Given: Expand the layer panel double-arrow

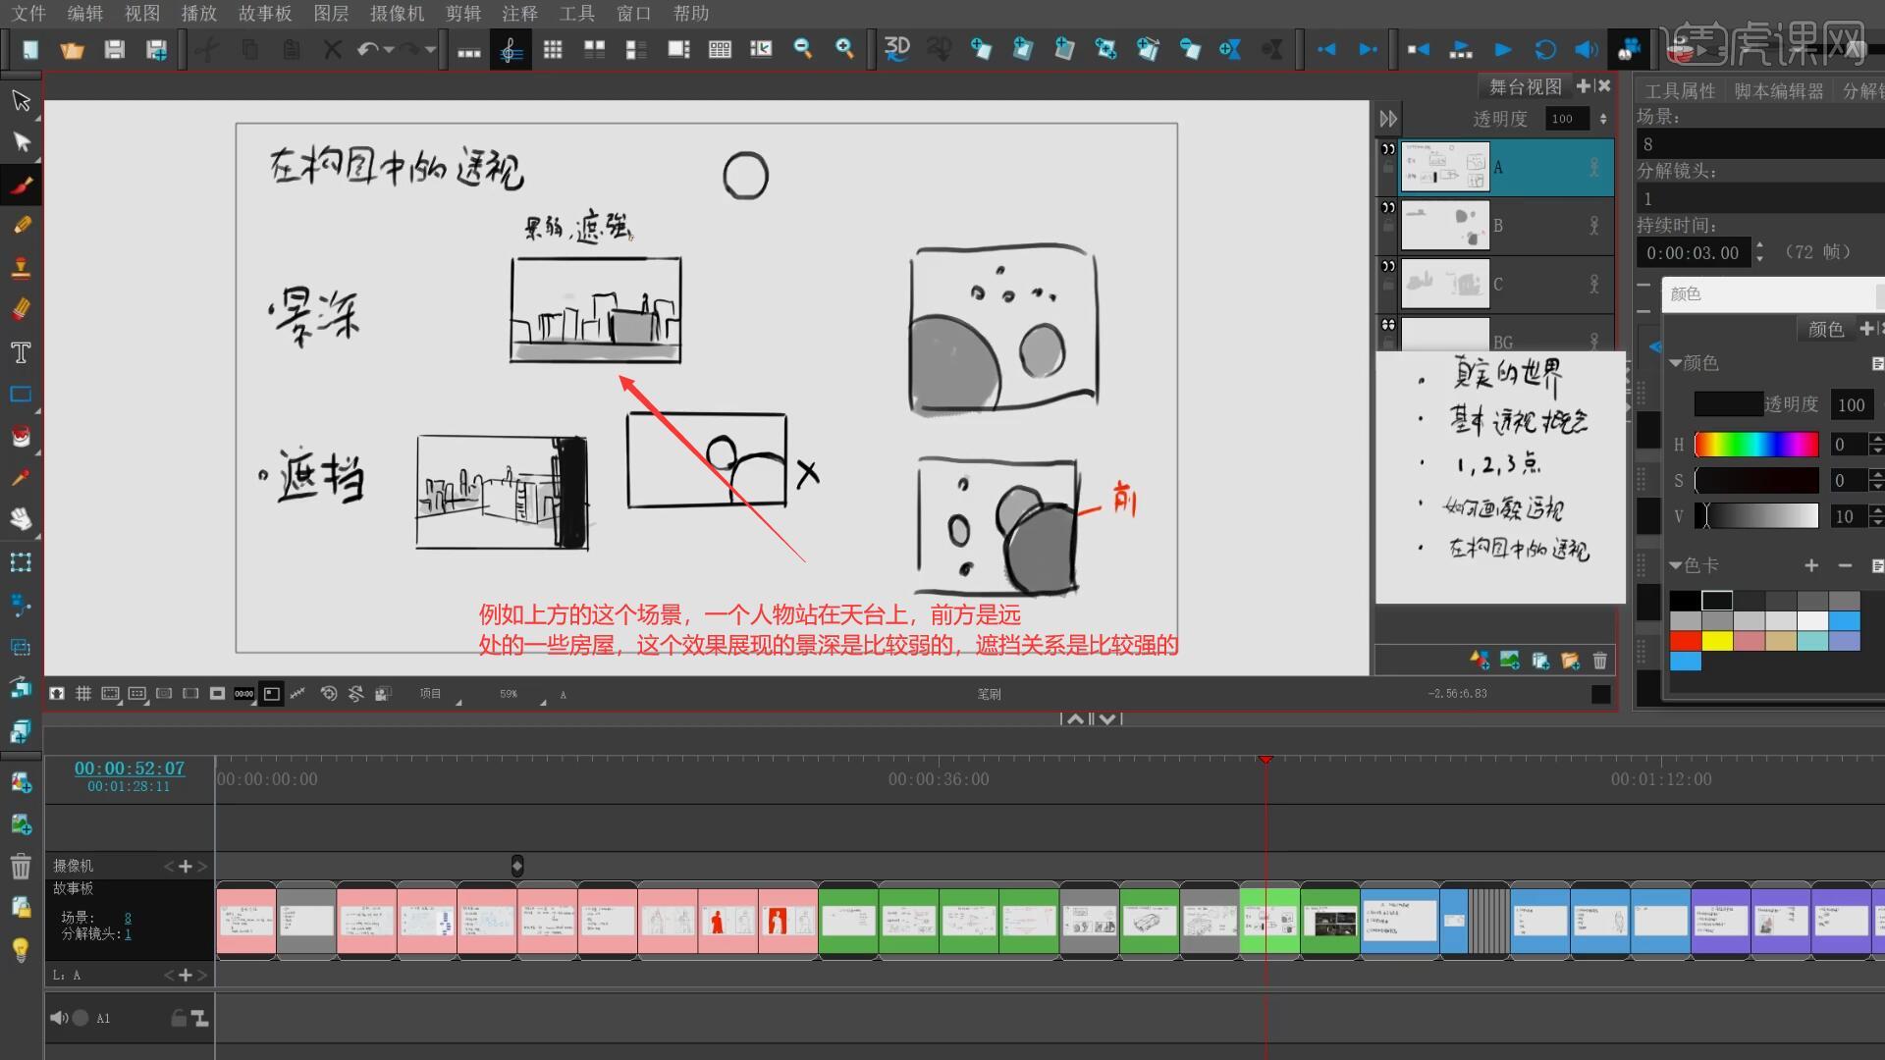Looking at the screenshot, I should pyautogui.click(x=1388, y=119).
